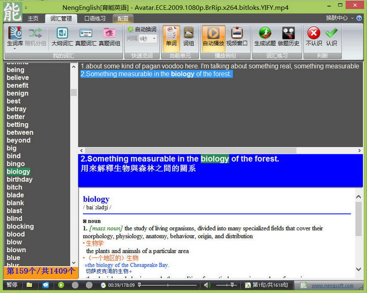
Task: Click 生成试题 to generate a quiz
Action: (265, 36)
